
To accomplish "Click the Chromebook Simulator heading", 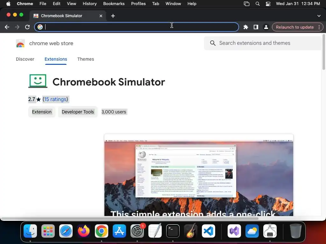I will click(109, 82).
